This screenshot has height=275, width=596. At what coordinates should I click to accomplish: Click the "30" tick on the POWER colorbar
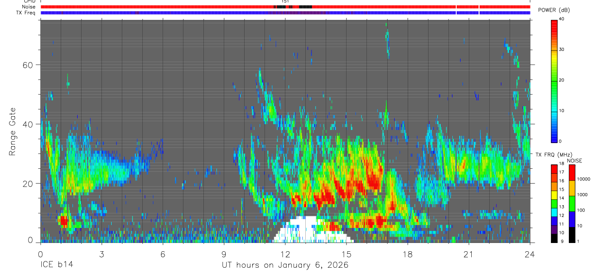[562, 49]
